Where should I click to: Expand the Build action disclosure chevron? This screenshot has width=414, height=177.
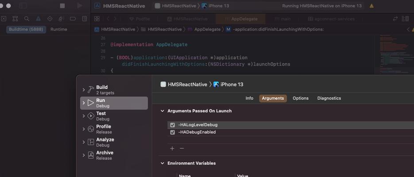(84, 90)
